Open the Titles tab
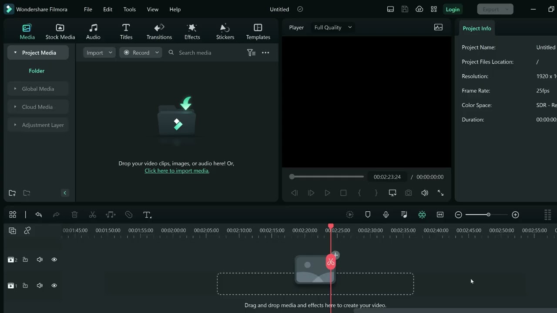The image size is (557, 313). coord(126,32)
